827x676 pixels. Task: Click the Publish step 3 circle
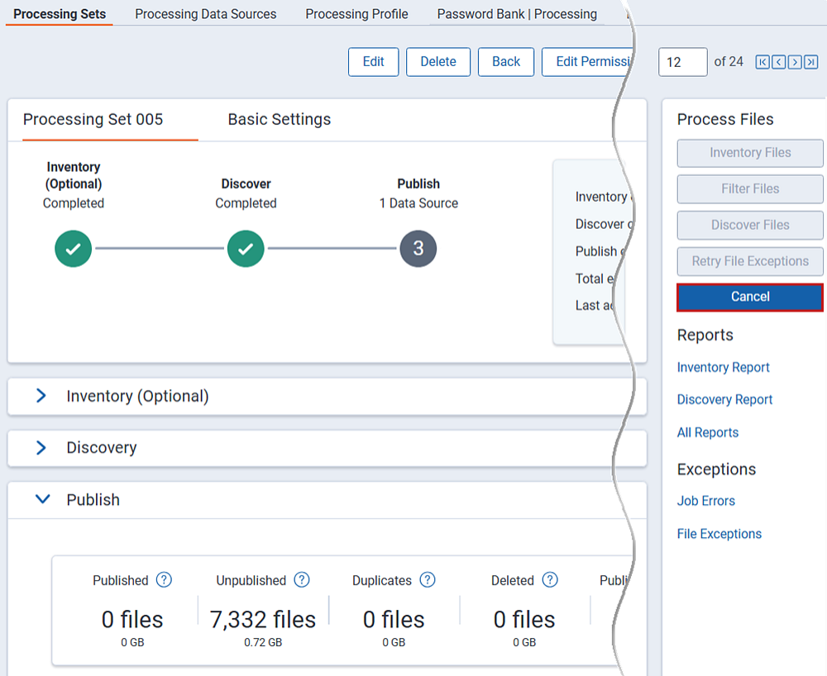[418, 249]
